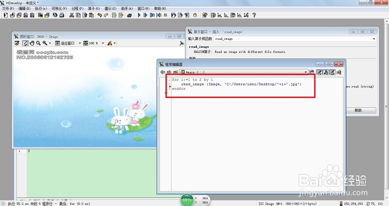
Task: Open the 窗口(W) menu
Action: (x=144, y=9)
